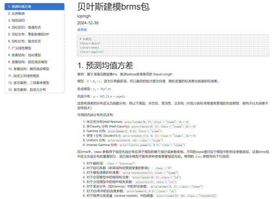Image resolution: width=276 pixels, height=199 pixels.
Task: Navigate to TOC section 6. 泊松分布：复合形式
Action: tap(34, 41)
